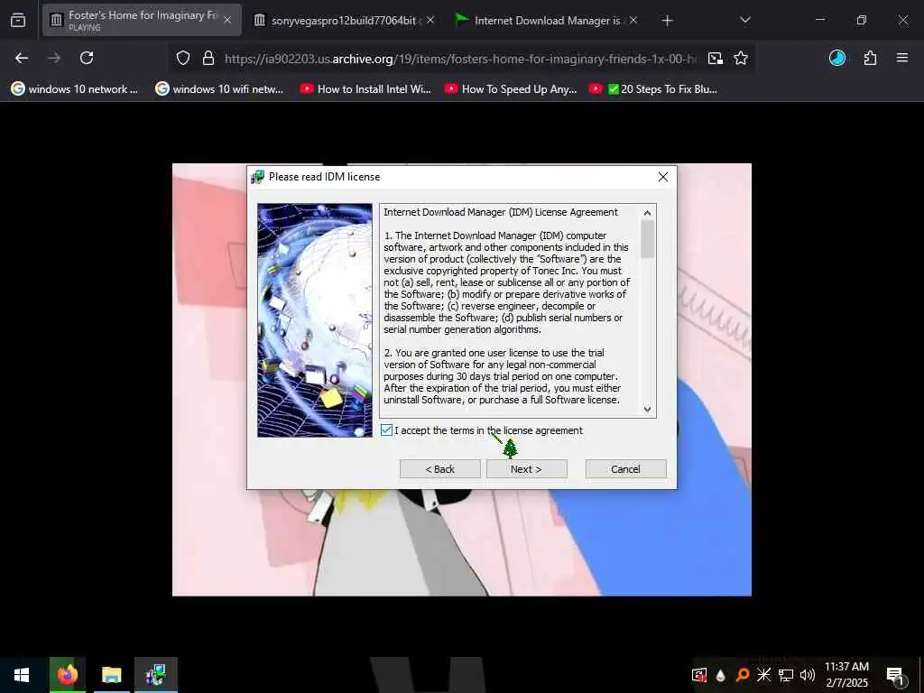Open 'How To Speed Up Any...' bookmark
The image size is (924, 693).
coord(511,89)
